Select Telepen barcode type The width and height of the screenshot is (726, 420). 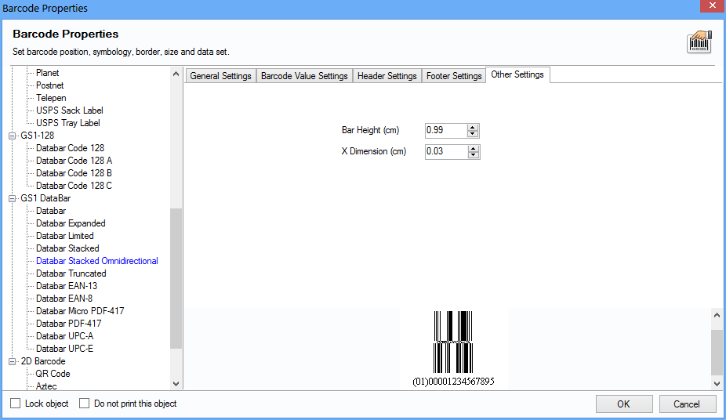tap(51, 98)
